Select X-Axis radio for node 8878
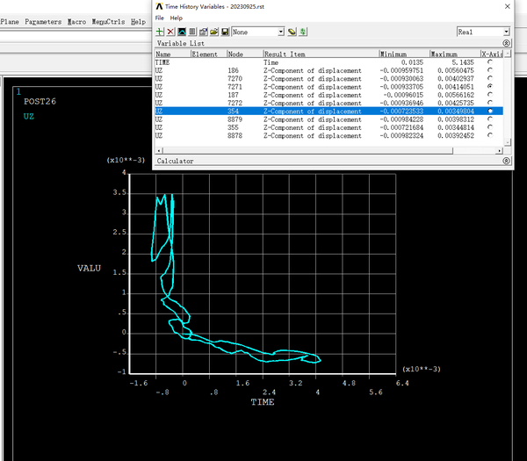 coord(489,136)
